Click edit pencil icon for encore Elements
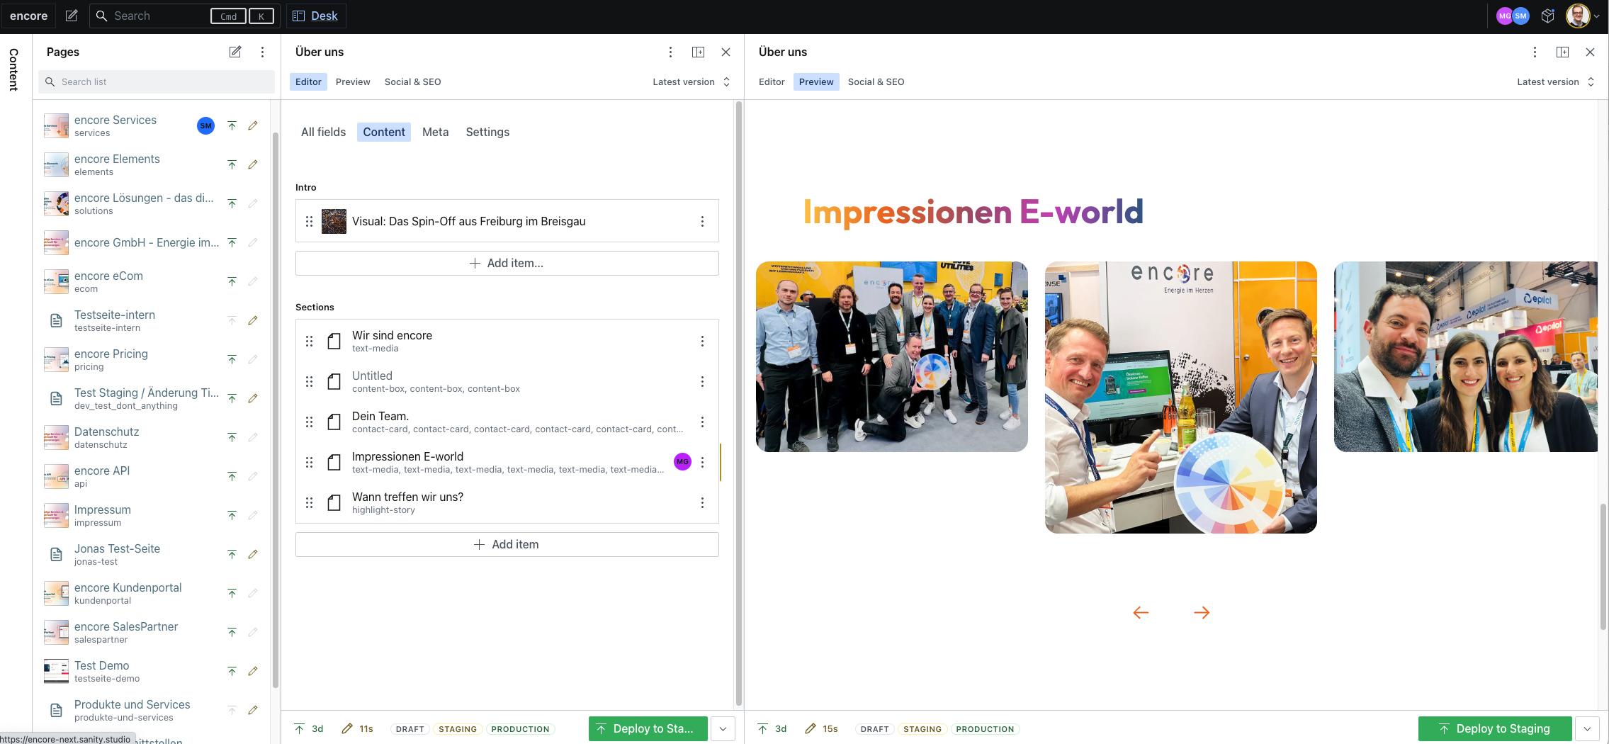 (253, 164)
